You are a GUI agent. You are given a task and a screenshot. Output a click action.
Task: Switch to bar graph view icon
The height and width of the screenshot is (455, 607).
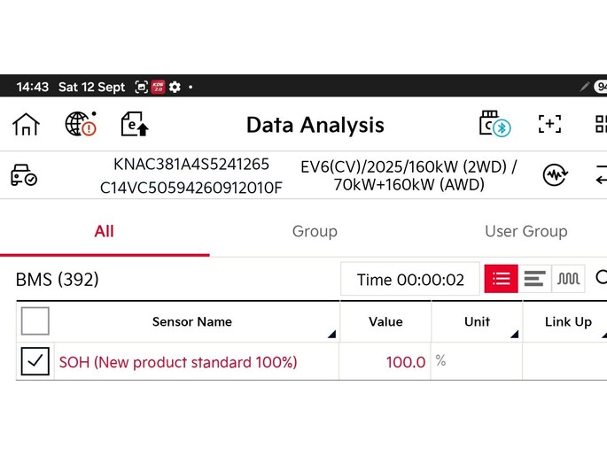tap(534, 279)
